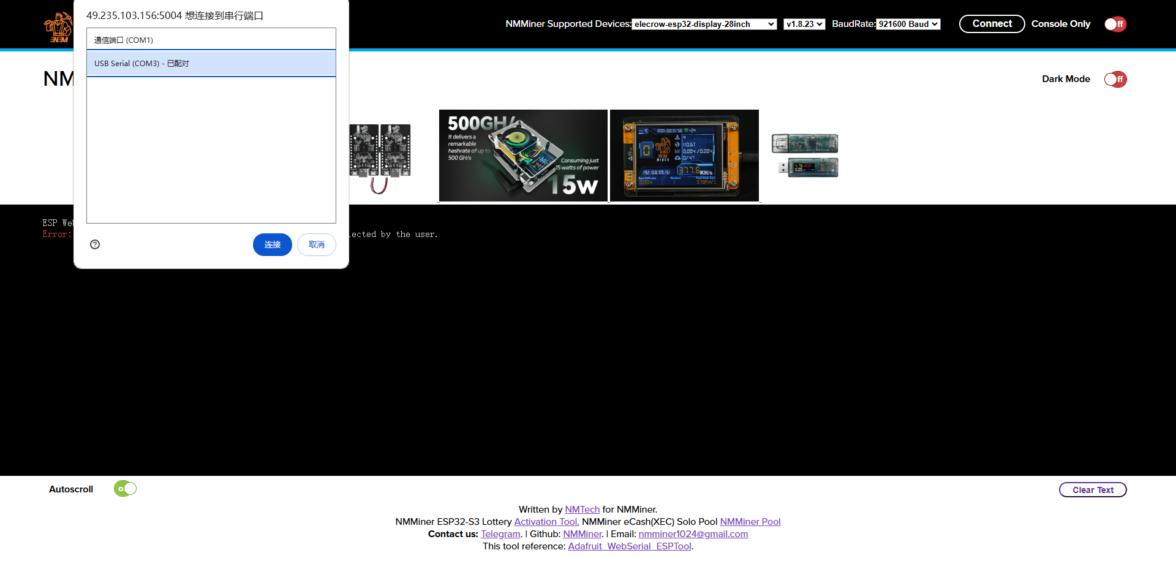Expand the firmware version v1.8.23 dropdown
This screenshot has width=1176, height=580.
[x=804, y=24]
